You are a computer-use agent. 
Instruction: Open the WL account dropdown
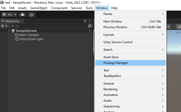click(9, 15)
